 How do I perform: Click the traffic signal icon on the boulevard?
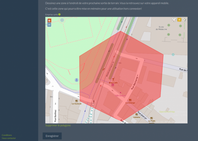pyautogui.click(x=94, y=101)
